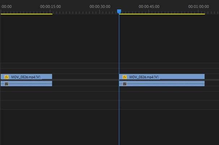This screenshot has height=145, width=219.
Task: Click the time ruler at 00:00:45:00
Action: click(x=149, y=6)
